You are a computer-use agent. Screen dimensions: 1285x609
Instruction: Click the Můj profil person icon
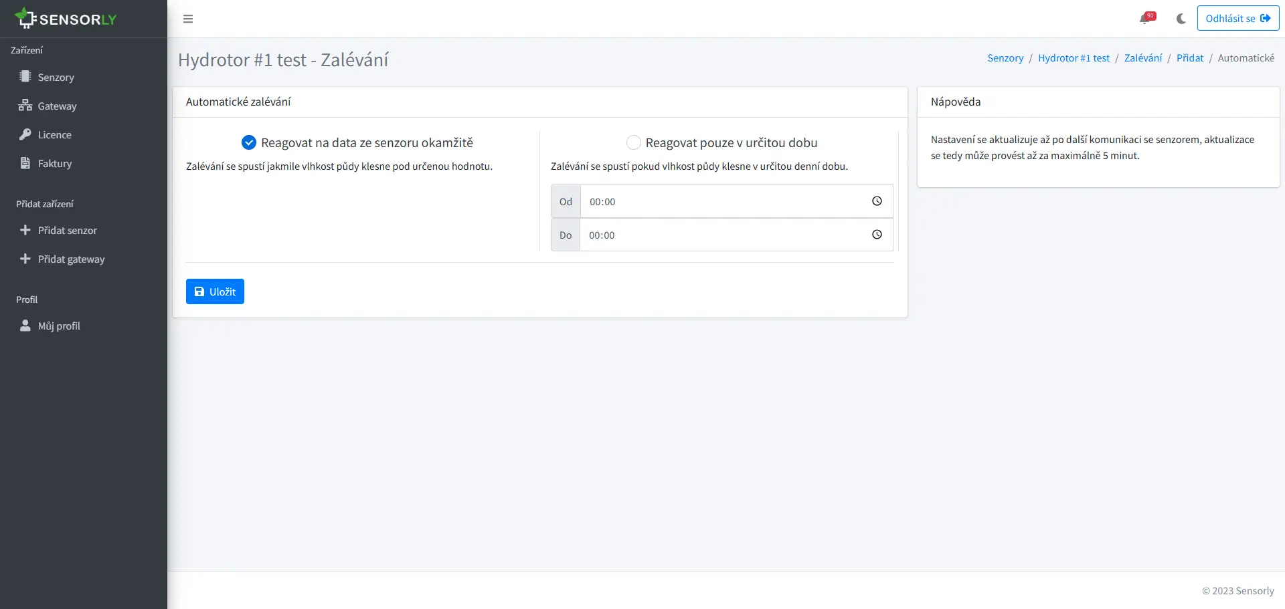24,326
